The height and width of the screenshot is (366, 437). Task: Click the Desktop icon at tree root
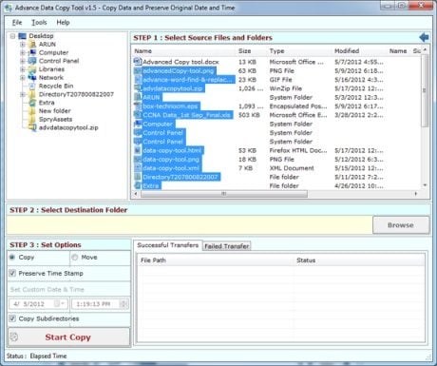(22, 36)
